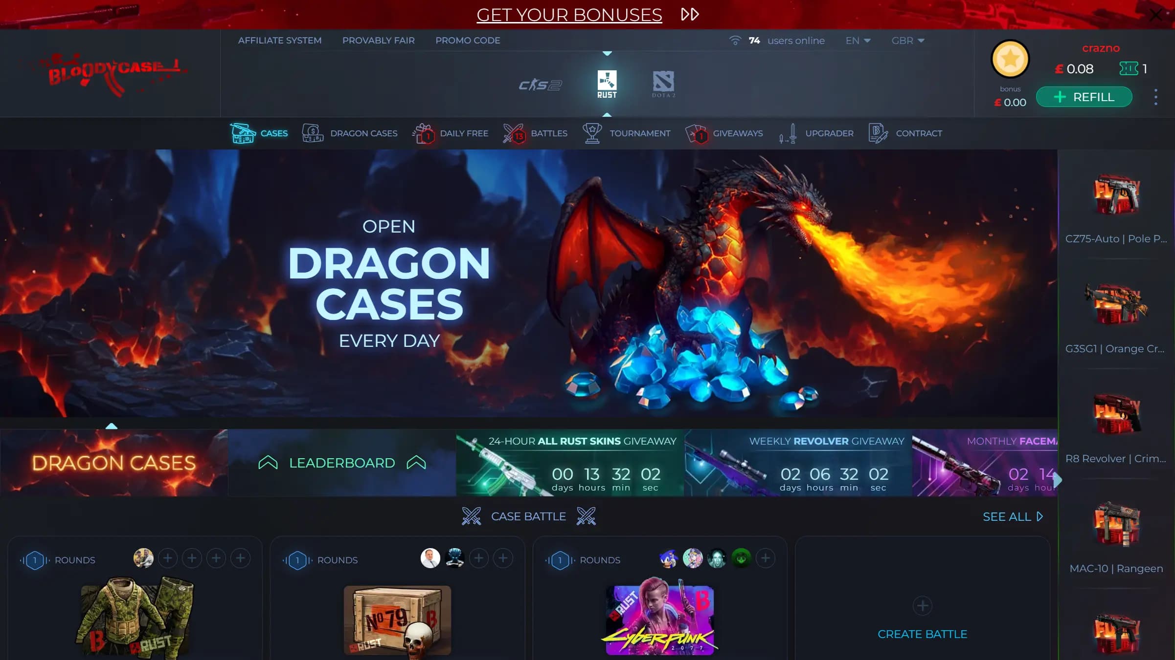Open the Giveaways tab
1175x660 pixels.
pos(724,133)
